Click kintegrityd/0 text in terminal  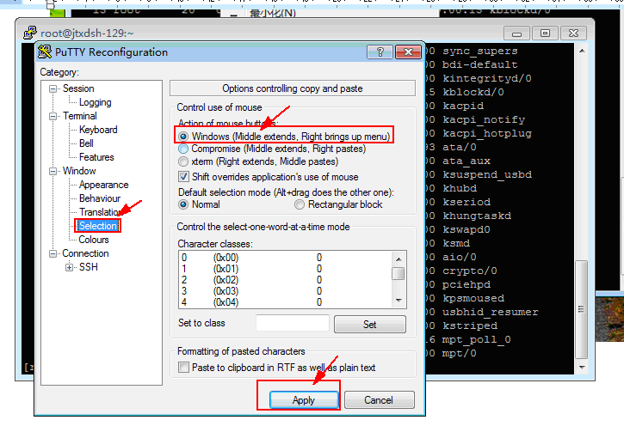(486, 79)
